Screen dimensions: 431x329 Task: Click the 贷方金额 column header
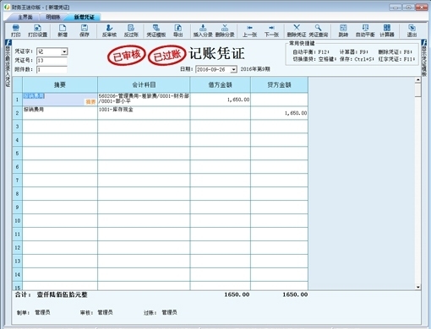pyautogui.click(x=279, y=84)
